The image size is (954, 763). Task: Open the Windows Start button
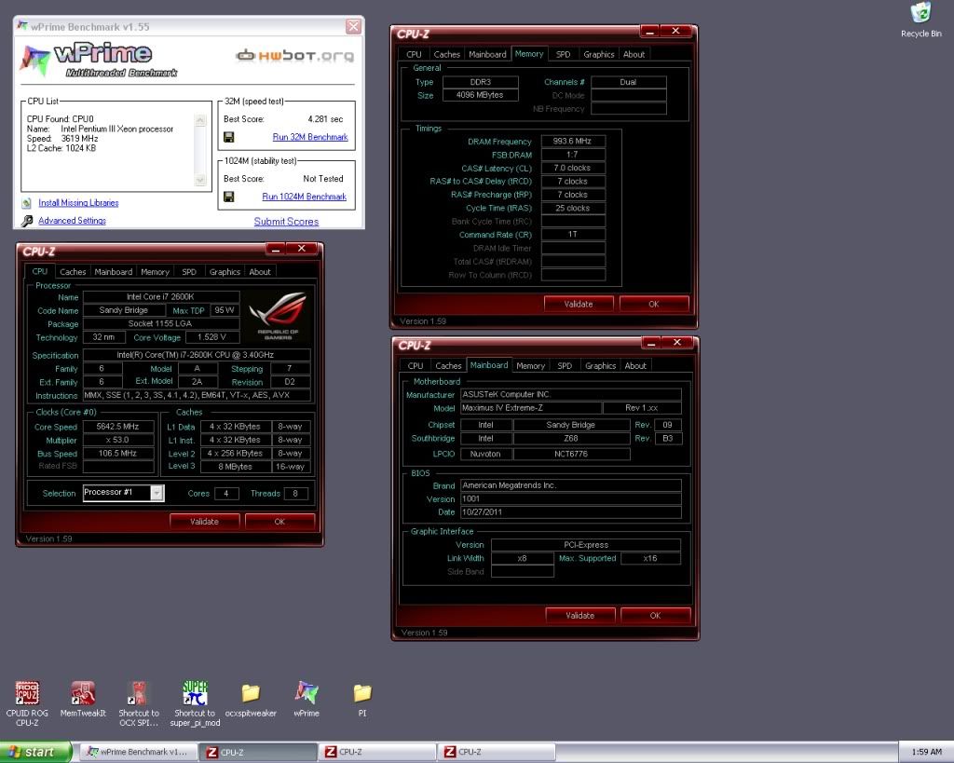[x=37, y=752]
